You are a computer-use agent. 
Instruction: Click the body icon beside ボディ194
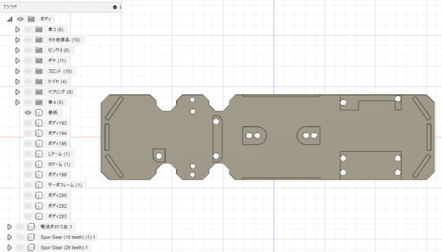[39, 134]
